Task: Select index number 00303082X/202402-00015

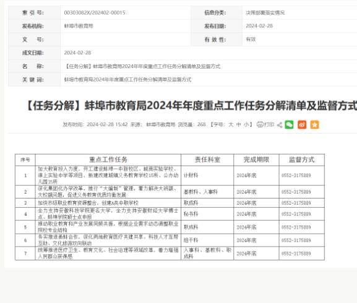Action: point(95,13)
